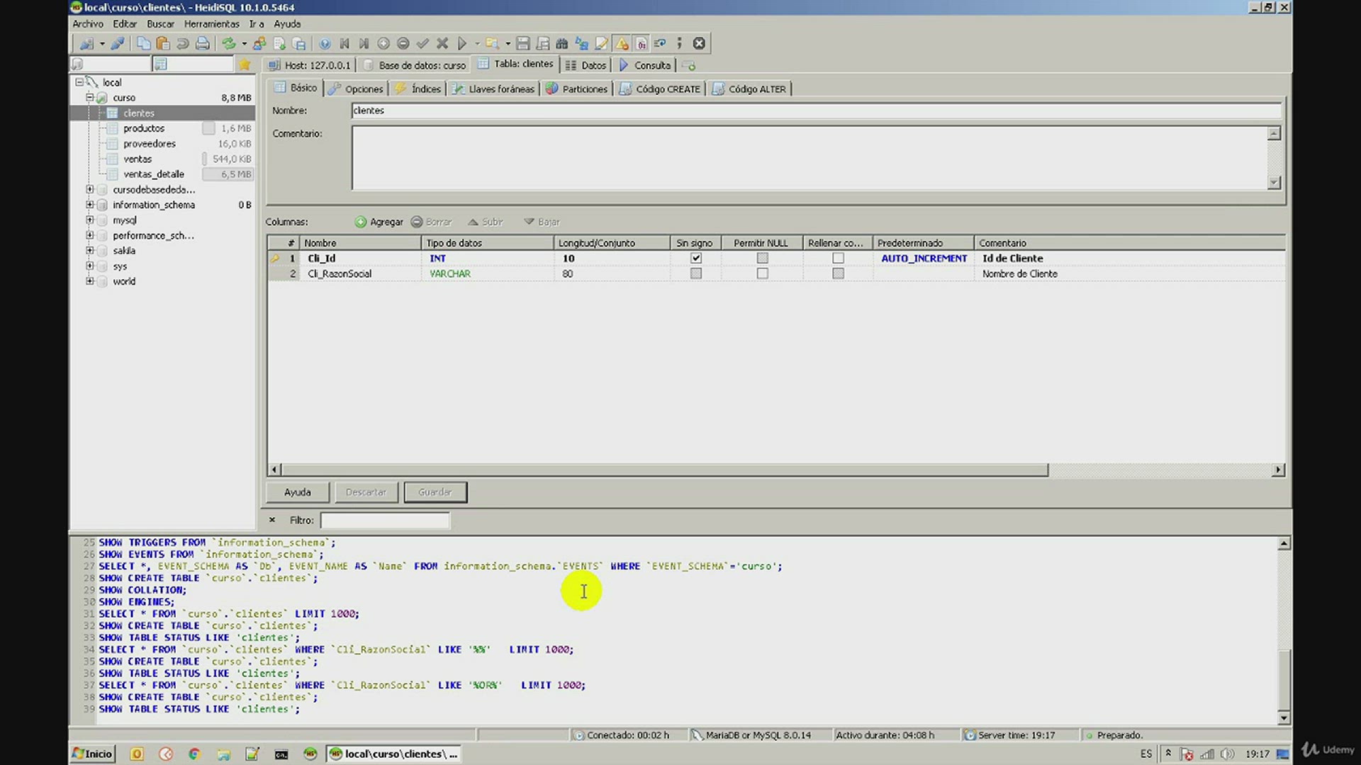
Task: Open Chrome from the taskbar
Action: 194,754
